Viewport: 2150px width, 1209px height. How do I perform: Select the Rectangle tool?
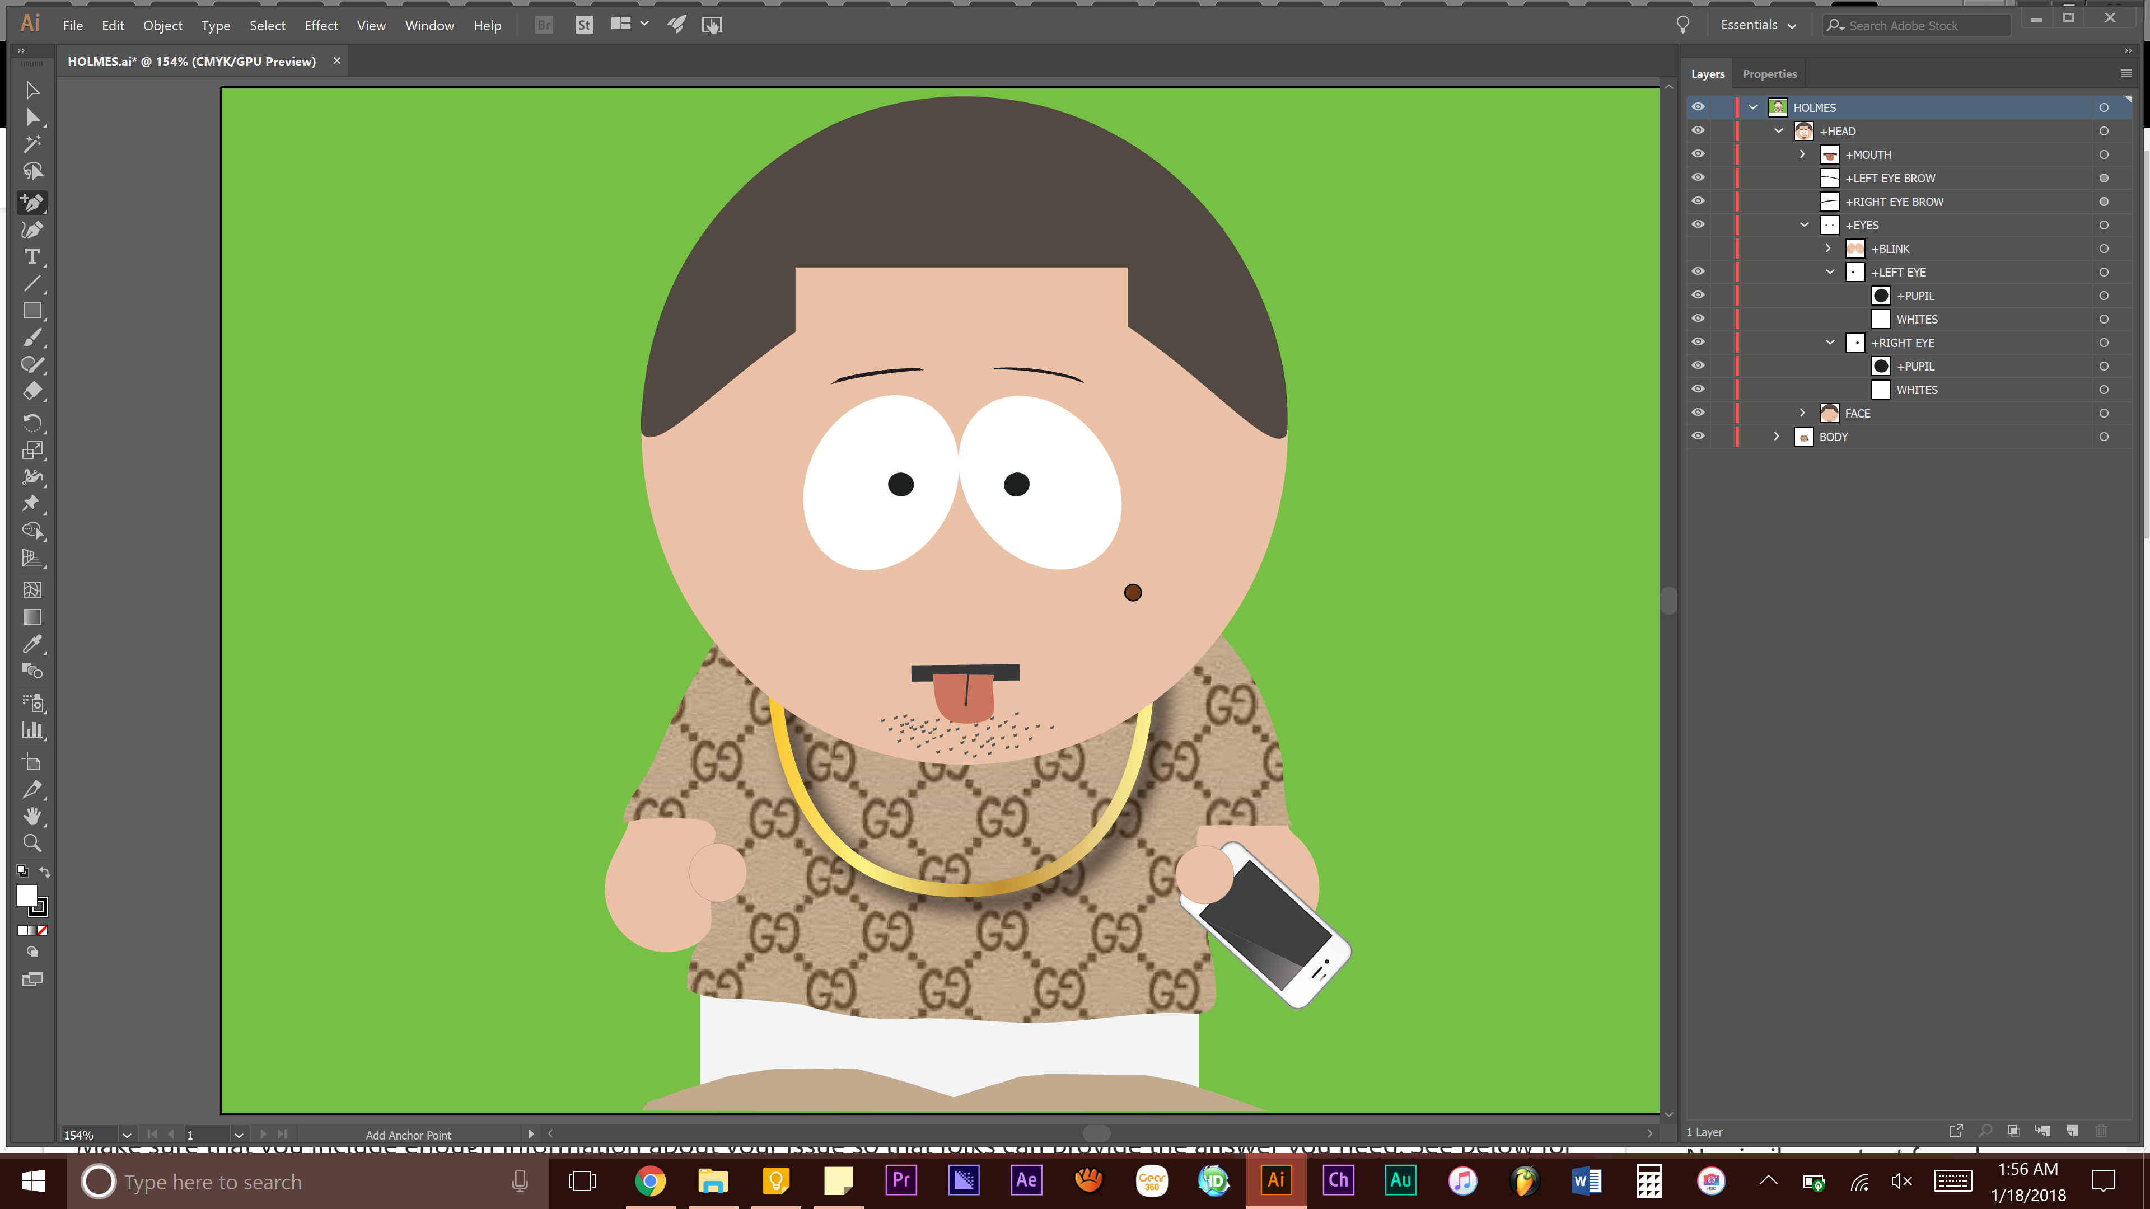pyautogui.click(x=32, y=311)
